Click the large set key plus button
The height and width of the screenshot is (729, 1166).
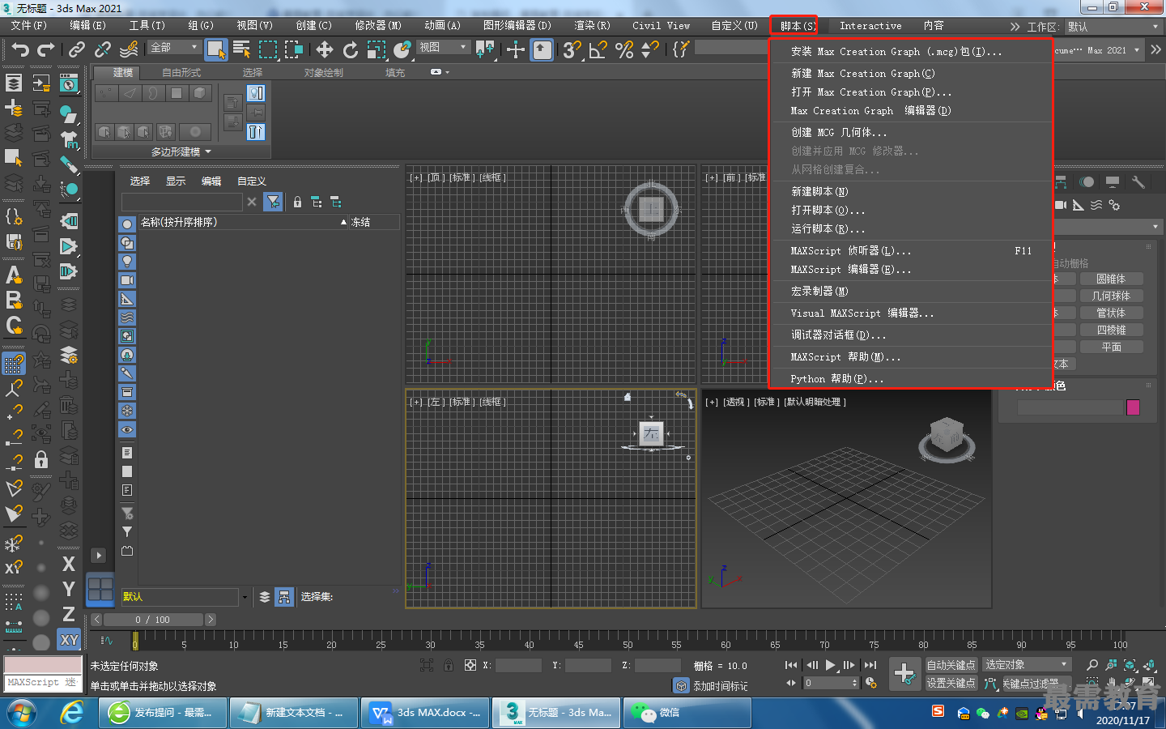pyautogui.click(x=904, y=673)
